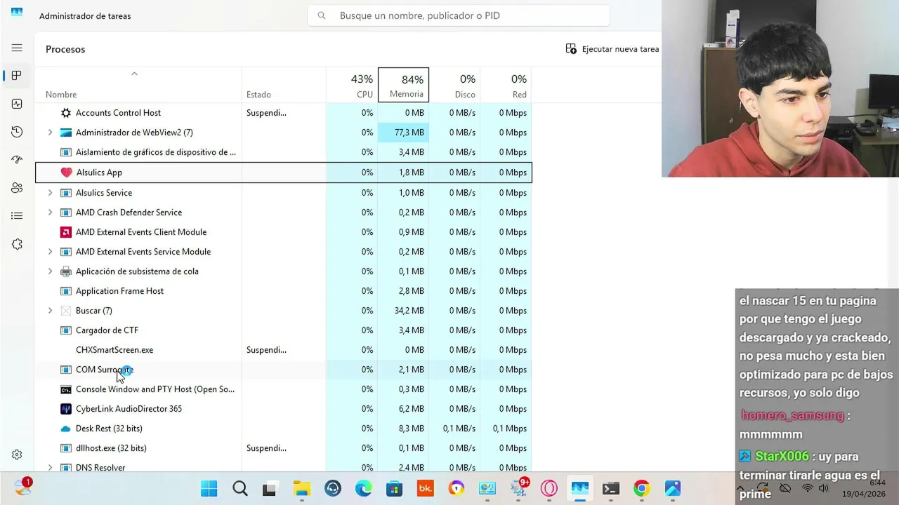
Task: Open the orange bk taskbar app
Action: (x=425, y=488)
